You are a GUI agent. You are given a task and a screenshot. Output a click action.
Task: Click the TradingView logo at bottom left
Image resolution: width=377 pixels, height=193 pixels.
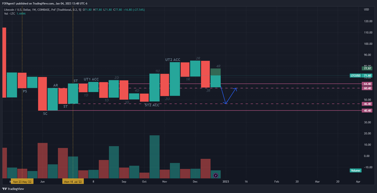point(13,189)
